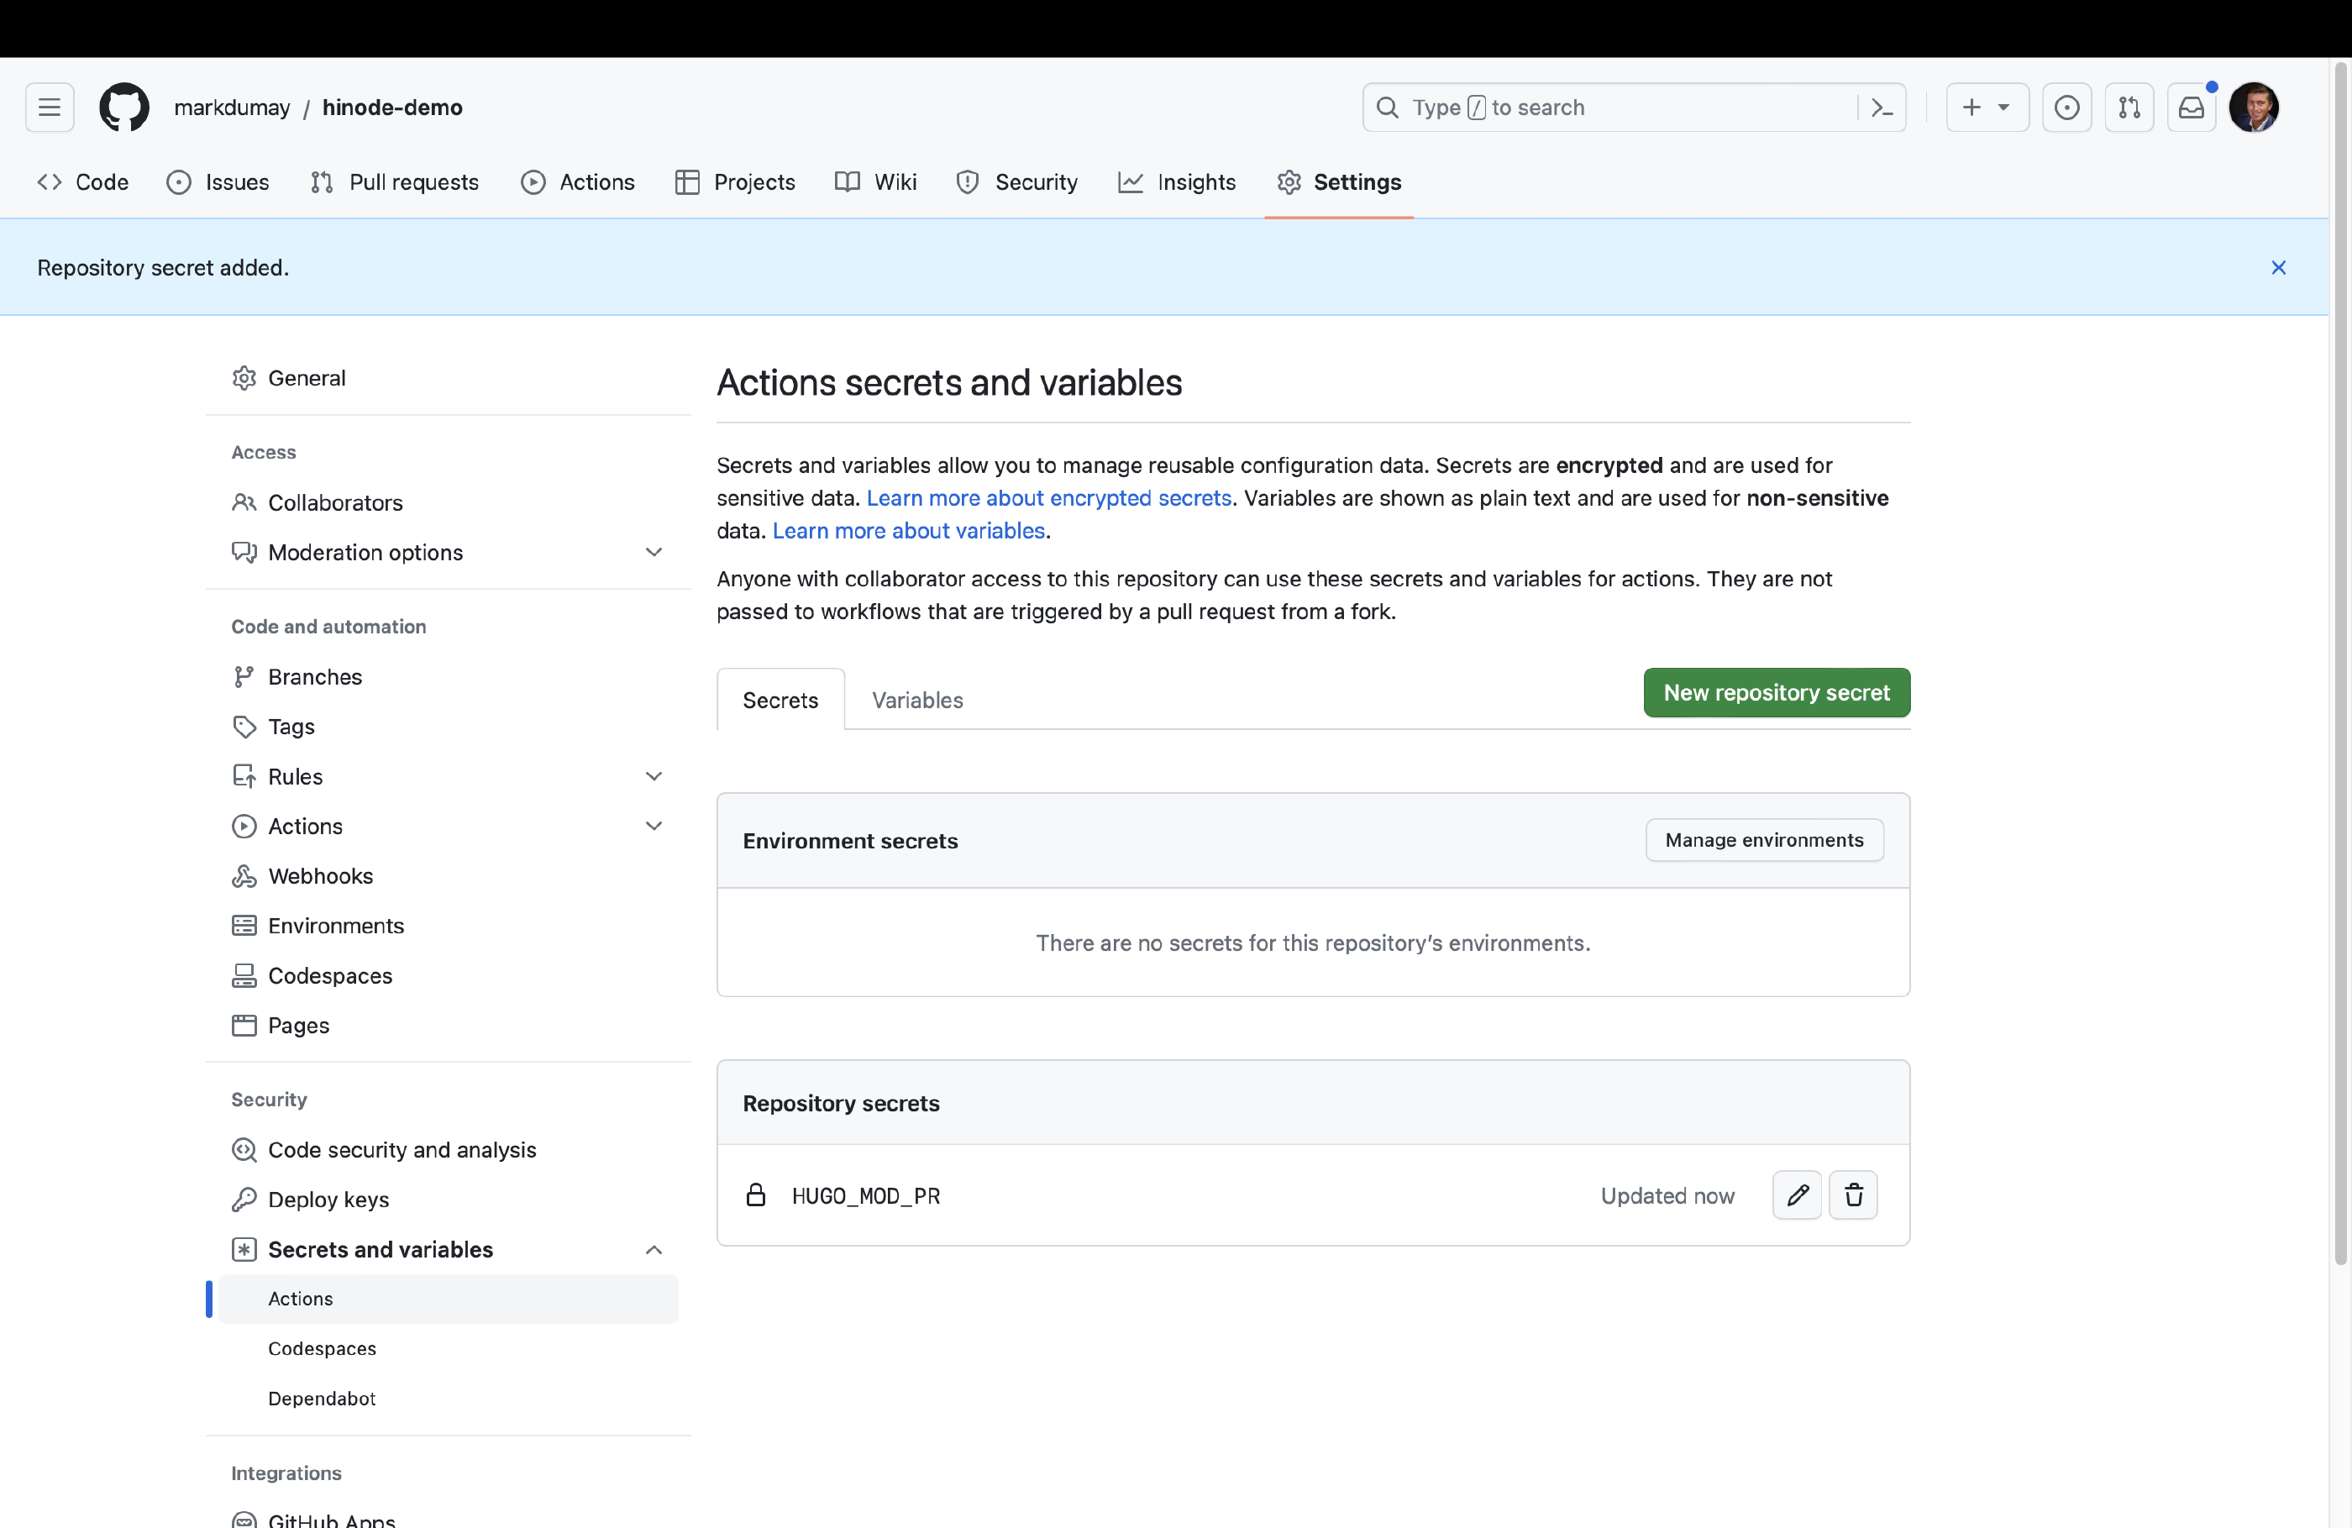Image resolution: width=2352 pixels, height=1528 pixels.
Task: Open the command palette icon
Action: [1882, 107]
